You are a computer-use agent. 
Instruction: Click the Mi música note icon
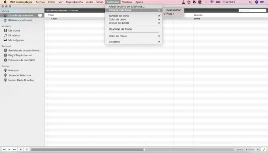[x=6, y=35]
